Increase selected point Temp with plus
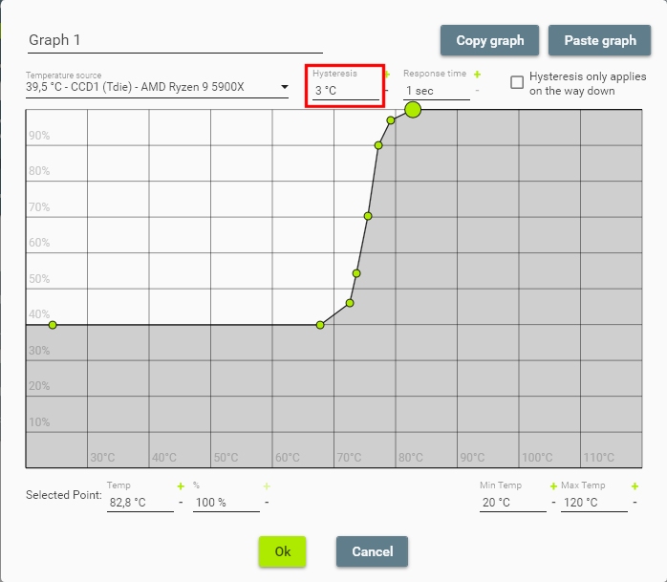Image resolution: width=667 pixels, height=582 pixels. coord(181,486)
